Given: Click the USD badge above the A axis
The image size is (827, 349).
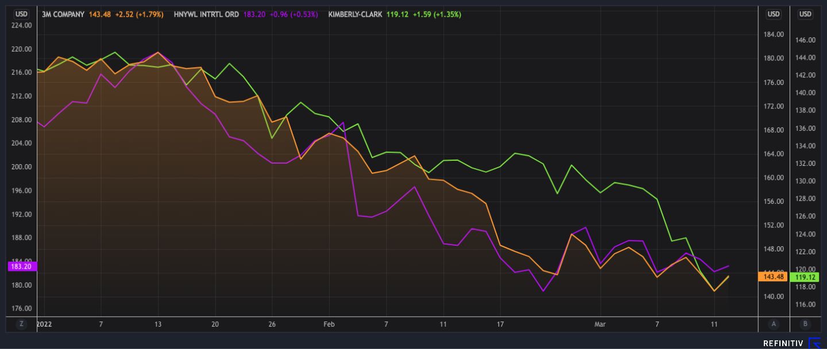Looking at the screenshot, I should click(774, 14).
